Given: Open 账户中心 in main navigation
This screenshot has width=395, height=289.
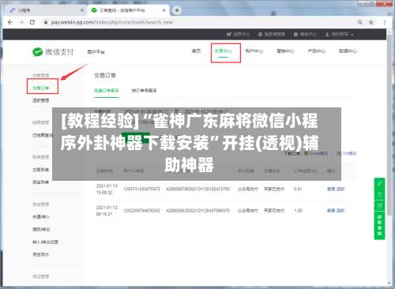Looking at the screenshot, I should pyautogui.click(x=254, y=51).
